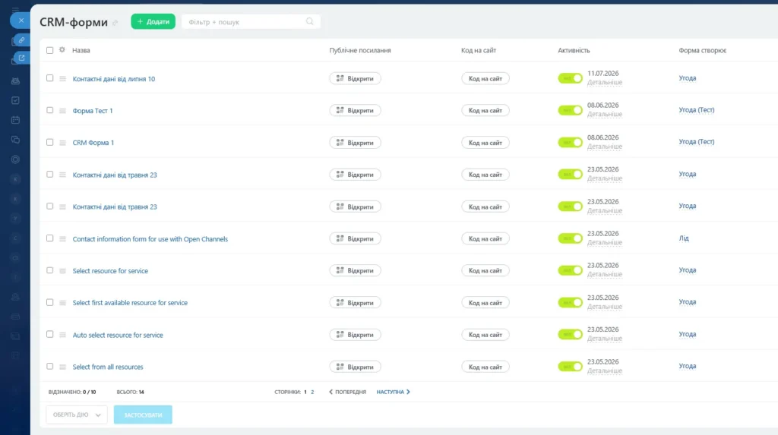Click the Фільтр + пошук input field
The image size is (778, 435).
[245, 22]
